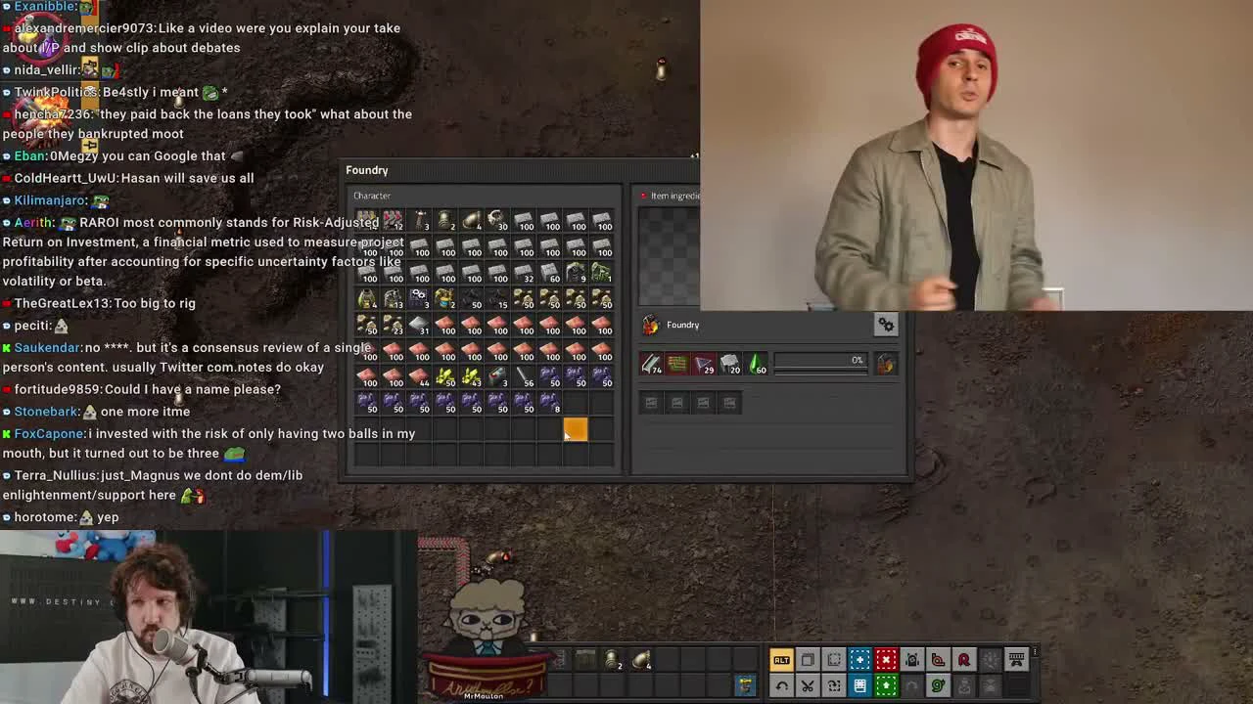Screen dimensions: 1253x704
Task: Click the first empty module slot in Foundry
Action: pos(651,402)
